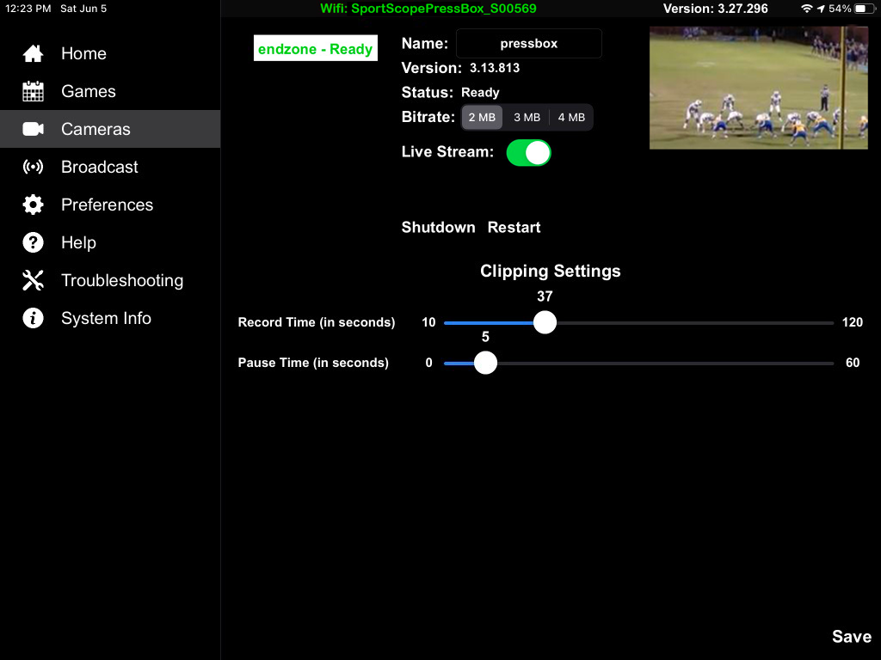Open the Preferences label
The height and width of the screenshot is (660, 881).
[107, 205]
